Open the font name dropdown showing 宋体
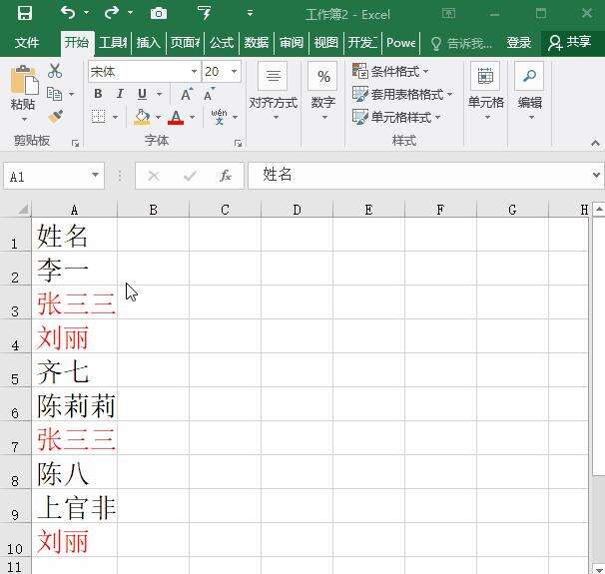 194,71
